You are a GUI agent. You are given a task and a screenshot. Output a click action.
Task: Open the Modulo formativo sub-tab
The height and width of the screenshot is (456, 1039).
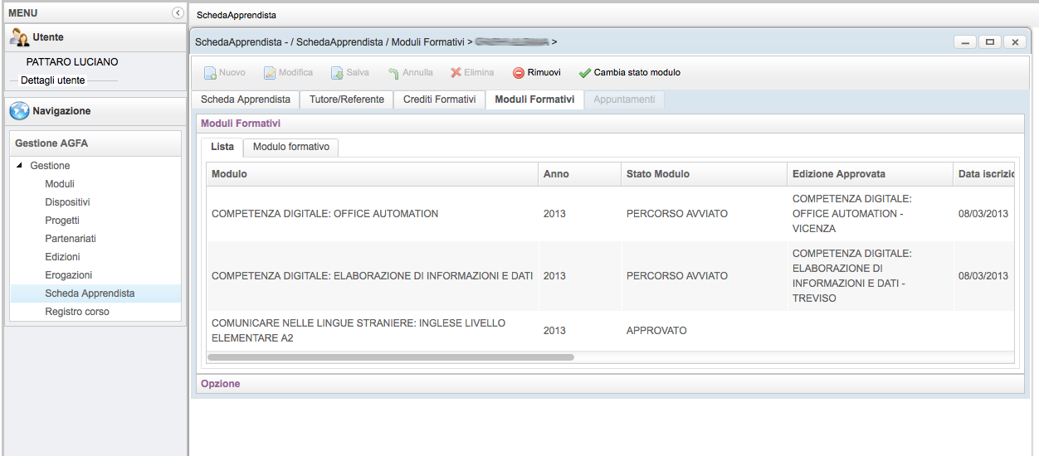290,147
